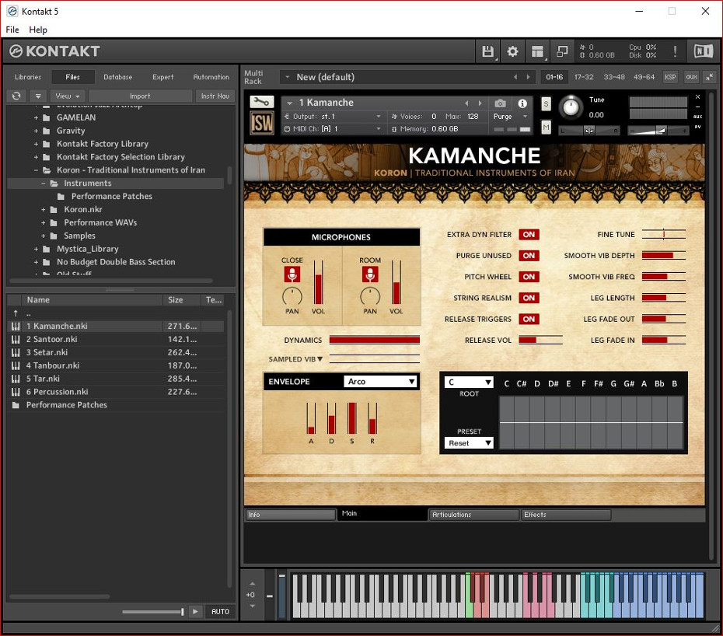The height and width of the screenshot is (636, 723).
Task: Click the rack minimize arrows icon
Action: [x=709, y=77]
